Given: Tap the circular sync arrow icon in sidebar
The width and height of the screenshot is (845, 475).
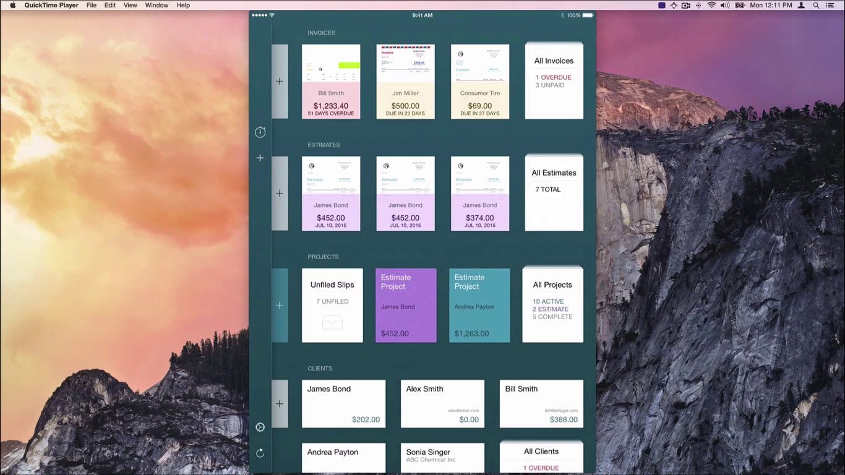Looking at the screenshot, I should pos(260,453).
